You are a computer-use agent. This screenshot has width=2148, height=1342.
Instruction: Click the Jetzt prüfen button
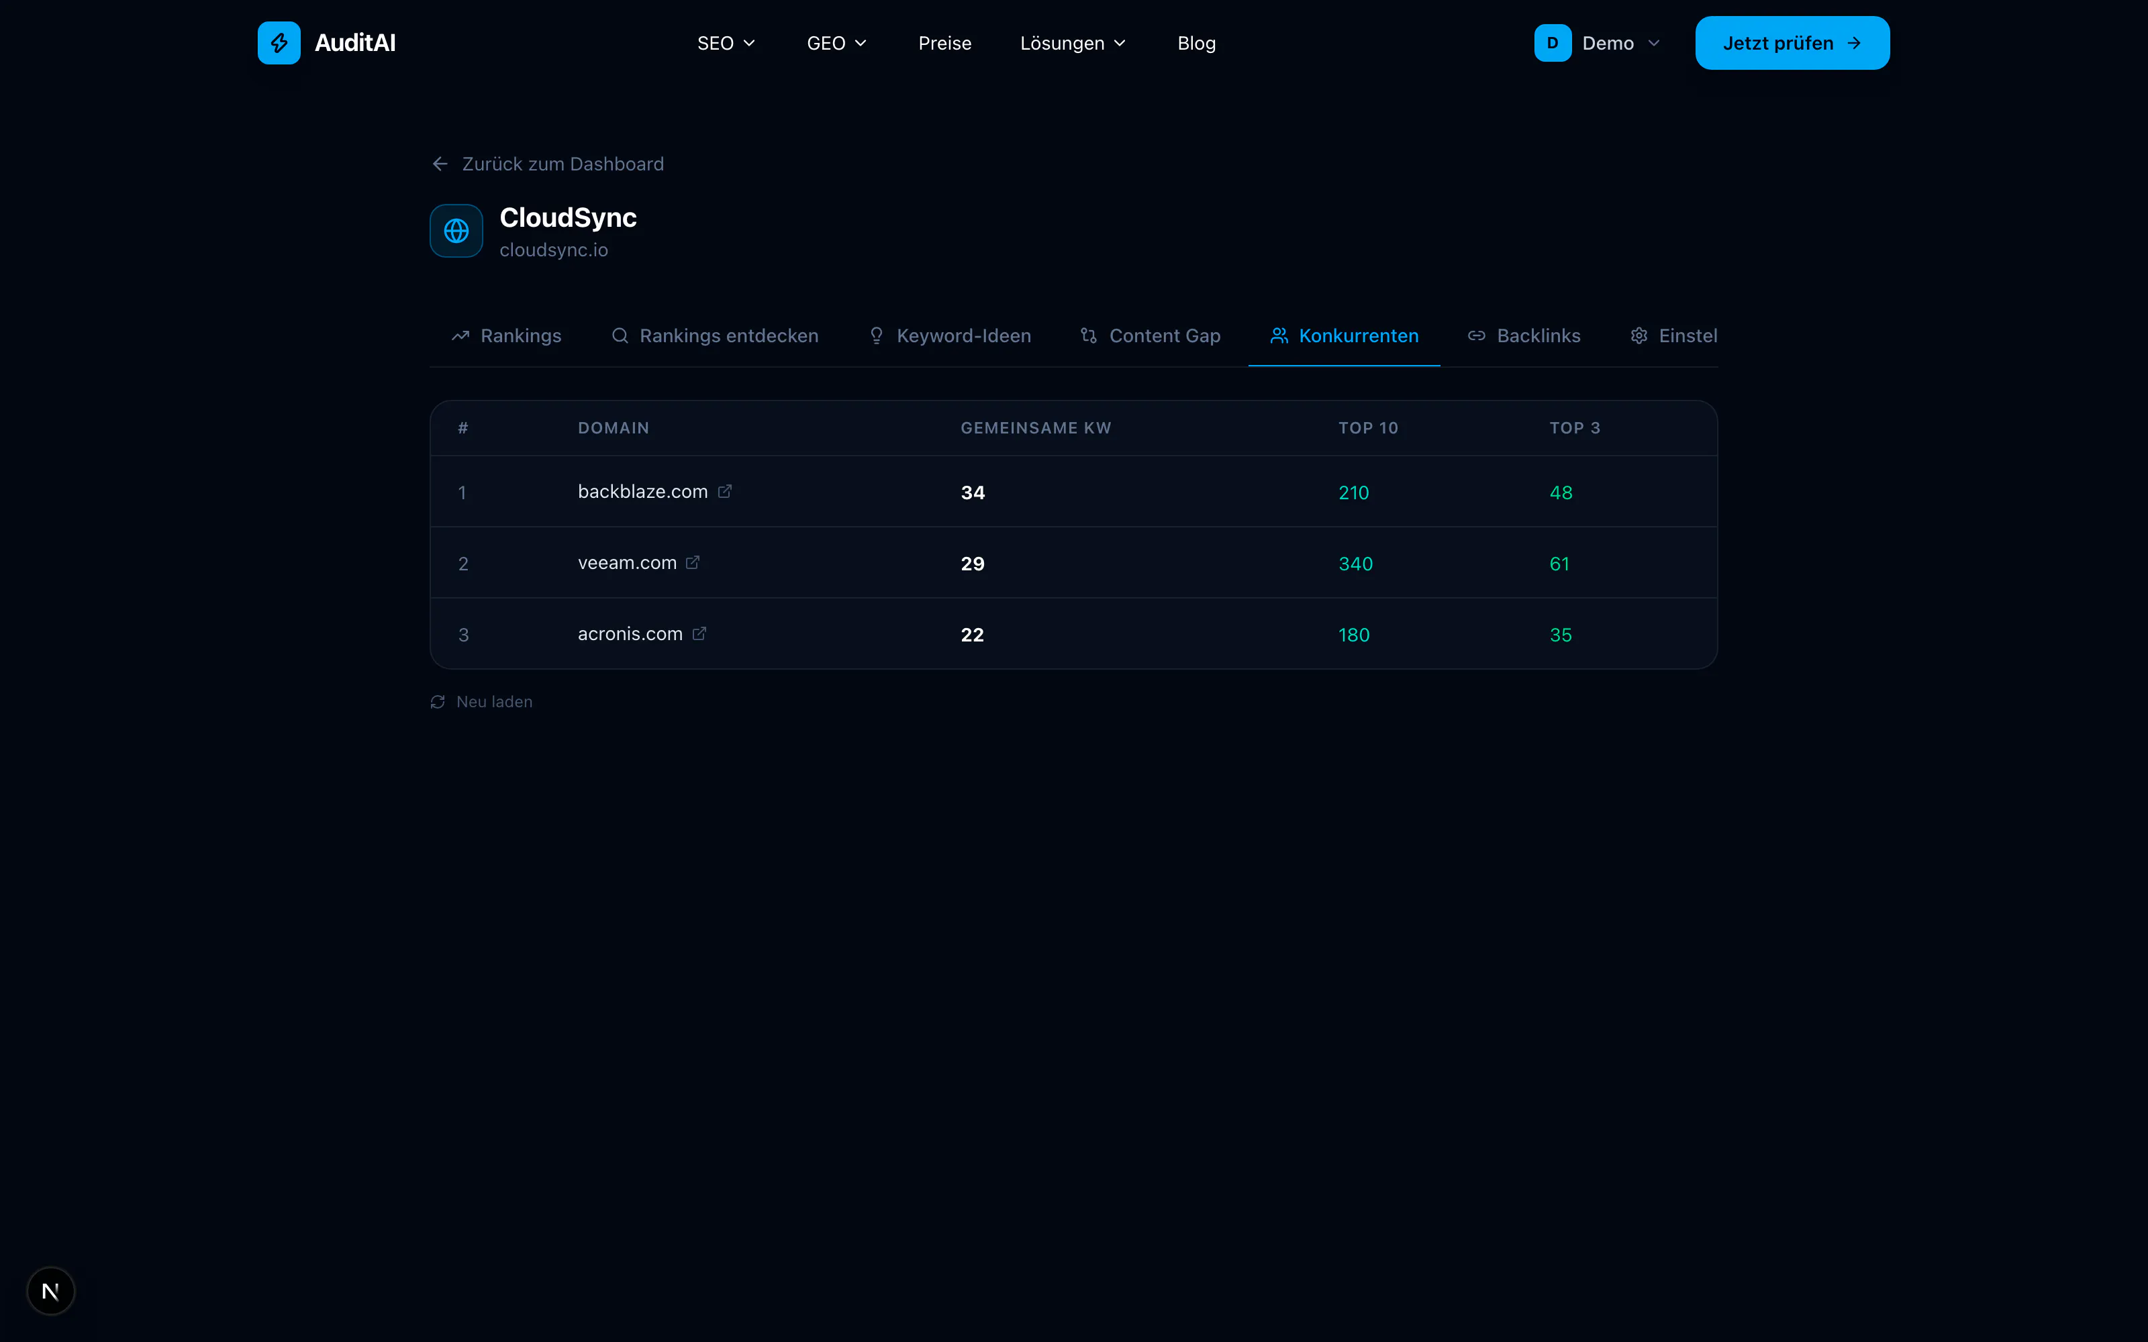coord(1792,42)
